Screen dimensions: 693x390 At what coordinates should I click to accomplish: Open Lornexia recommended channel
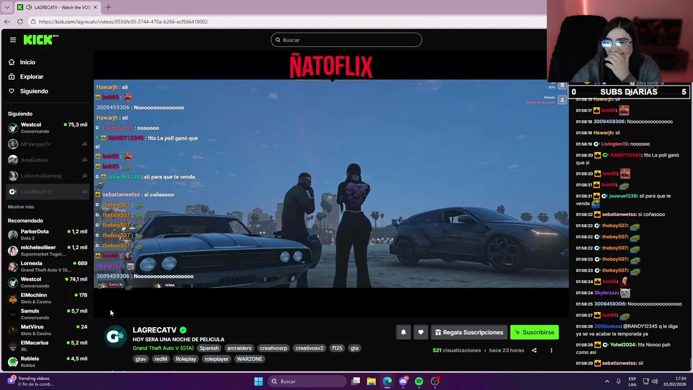[48, 266]
